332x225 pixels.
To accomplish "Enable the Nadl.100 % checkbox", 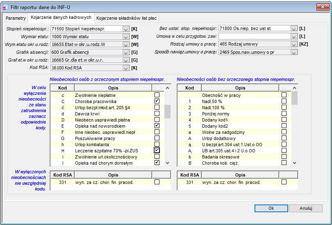I will coord(284,107).
